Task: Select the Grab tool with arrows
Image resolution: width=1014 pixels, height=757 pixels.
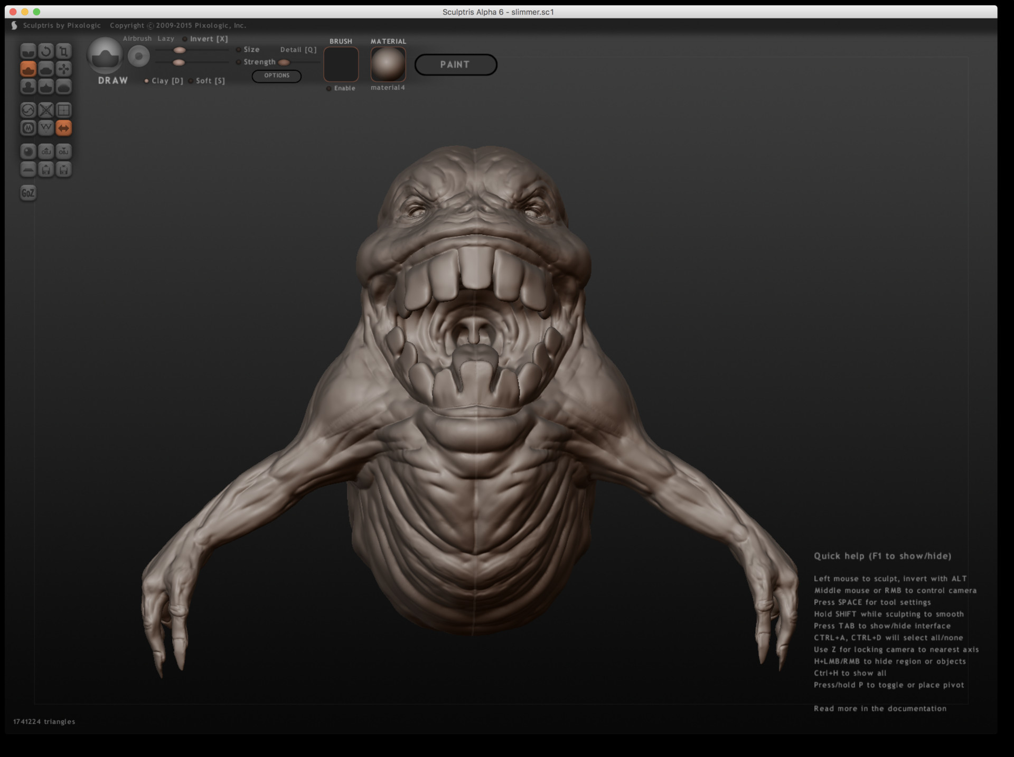Action: [64, 69]
